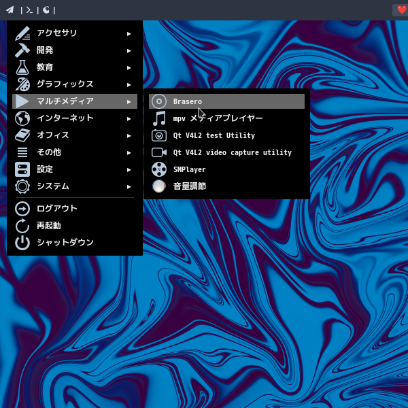This screenshot has width=408, height=408.
Task: Select the highlighted マルチメディア category
Action: [x=75, y=101]
